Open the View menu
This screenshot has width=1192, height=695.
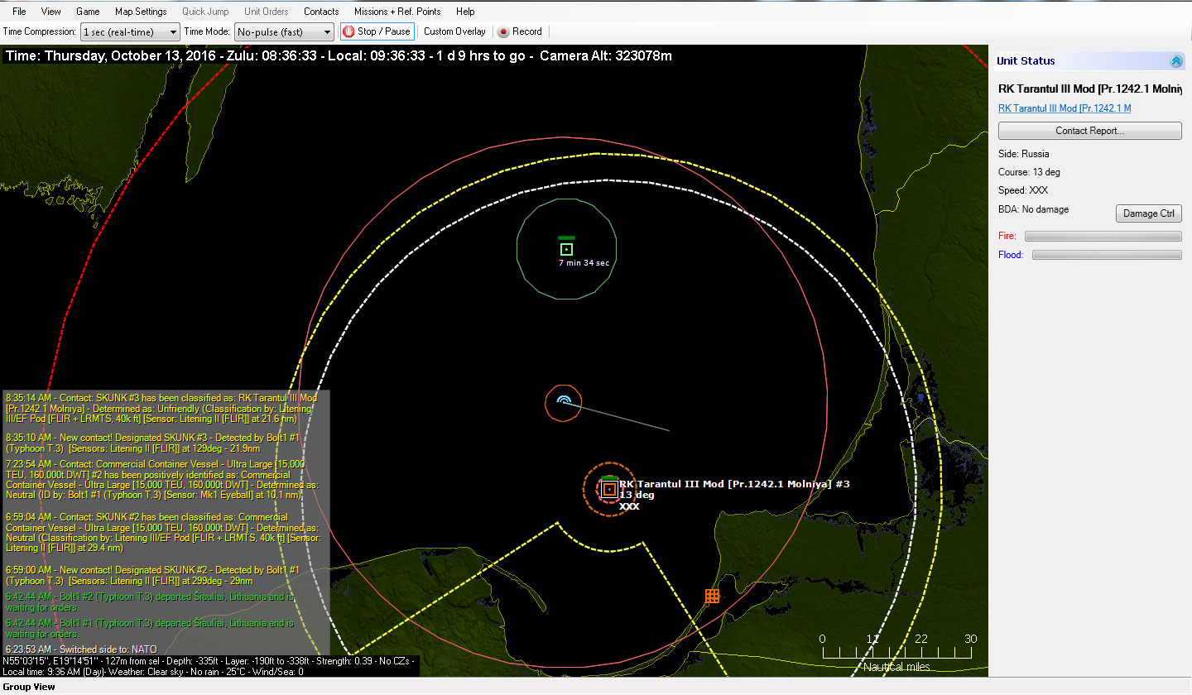[51, 12]
